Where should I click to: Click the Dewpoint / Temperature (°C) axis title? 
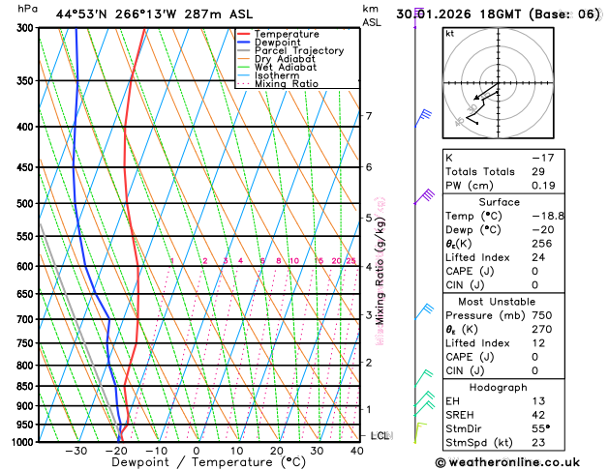[x=209, y=462]
